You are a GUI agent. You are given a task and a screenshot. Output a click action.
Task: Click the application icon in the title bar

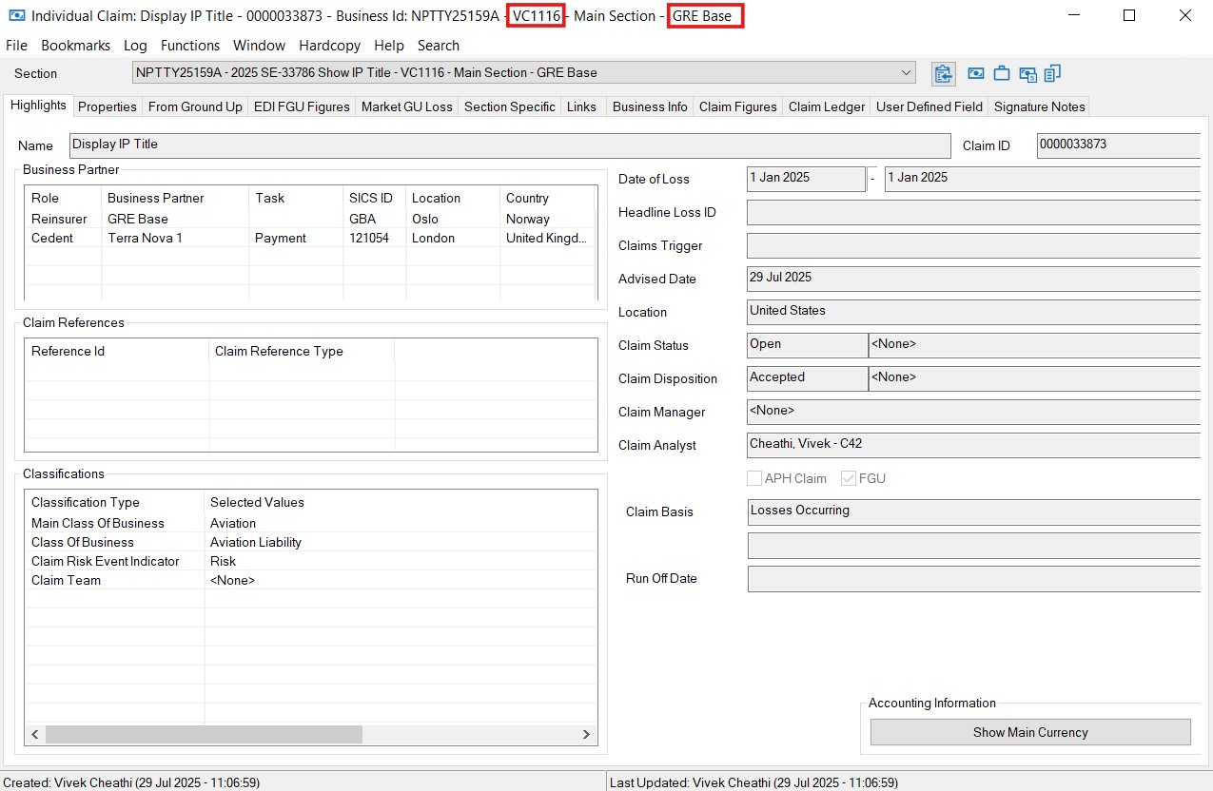pos(16,16)
